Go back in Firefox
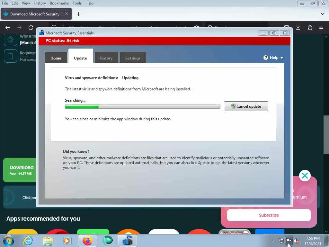The image size is (329, 247). pos(8,28)
